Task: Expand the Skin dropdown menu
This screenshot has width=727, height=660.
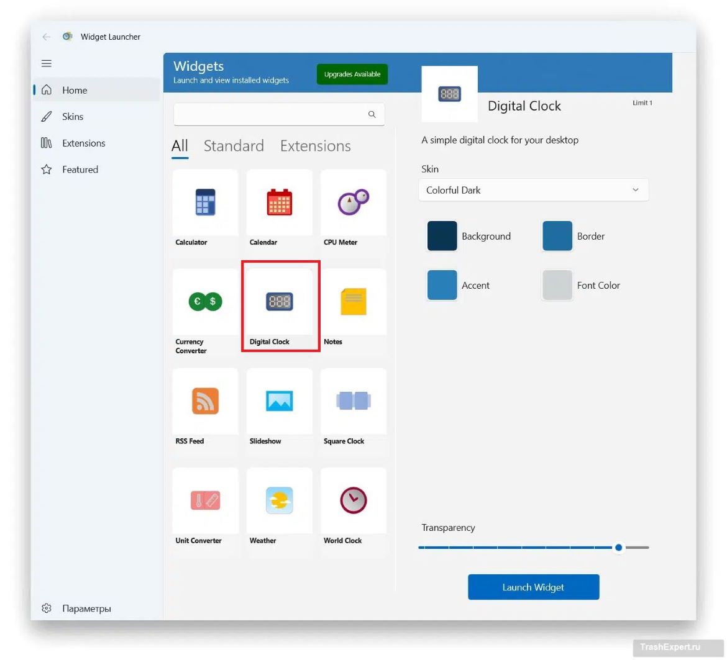Action: [x=533, y=190]
